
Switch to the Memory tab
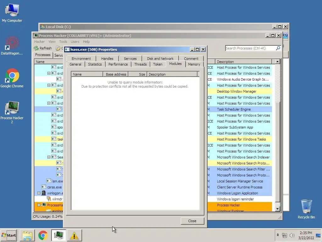point(194,64)
